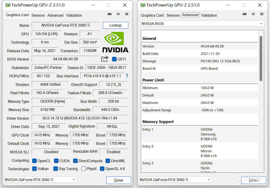Click the NVIDIA SLI Disabled field
This screenshot has width=270, height=188.
pyautogui.click(x=51, y=152)
